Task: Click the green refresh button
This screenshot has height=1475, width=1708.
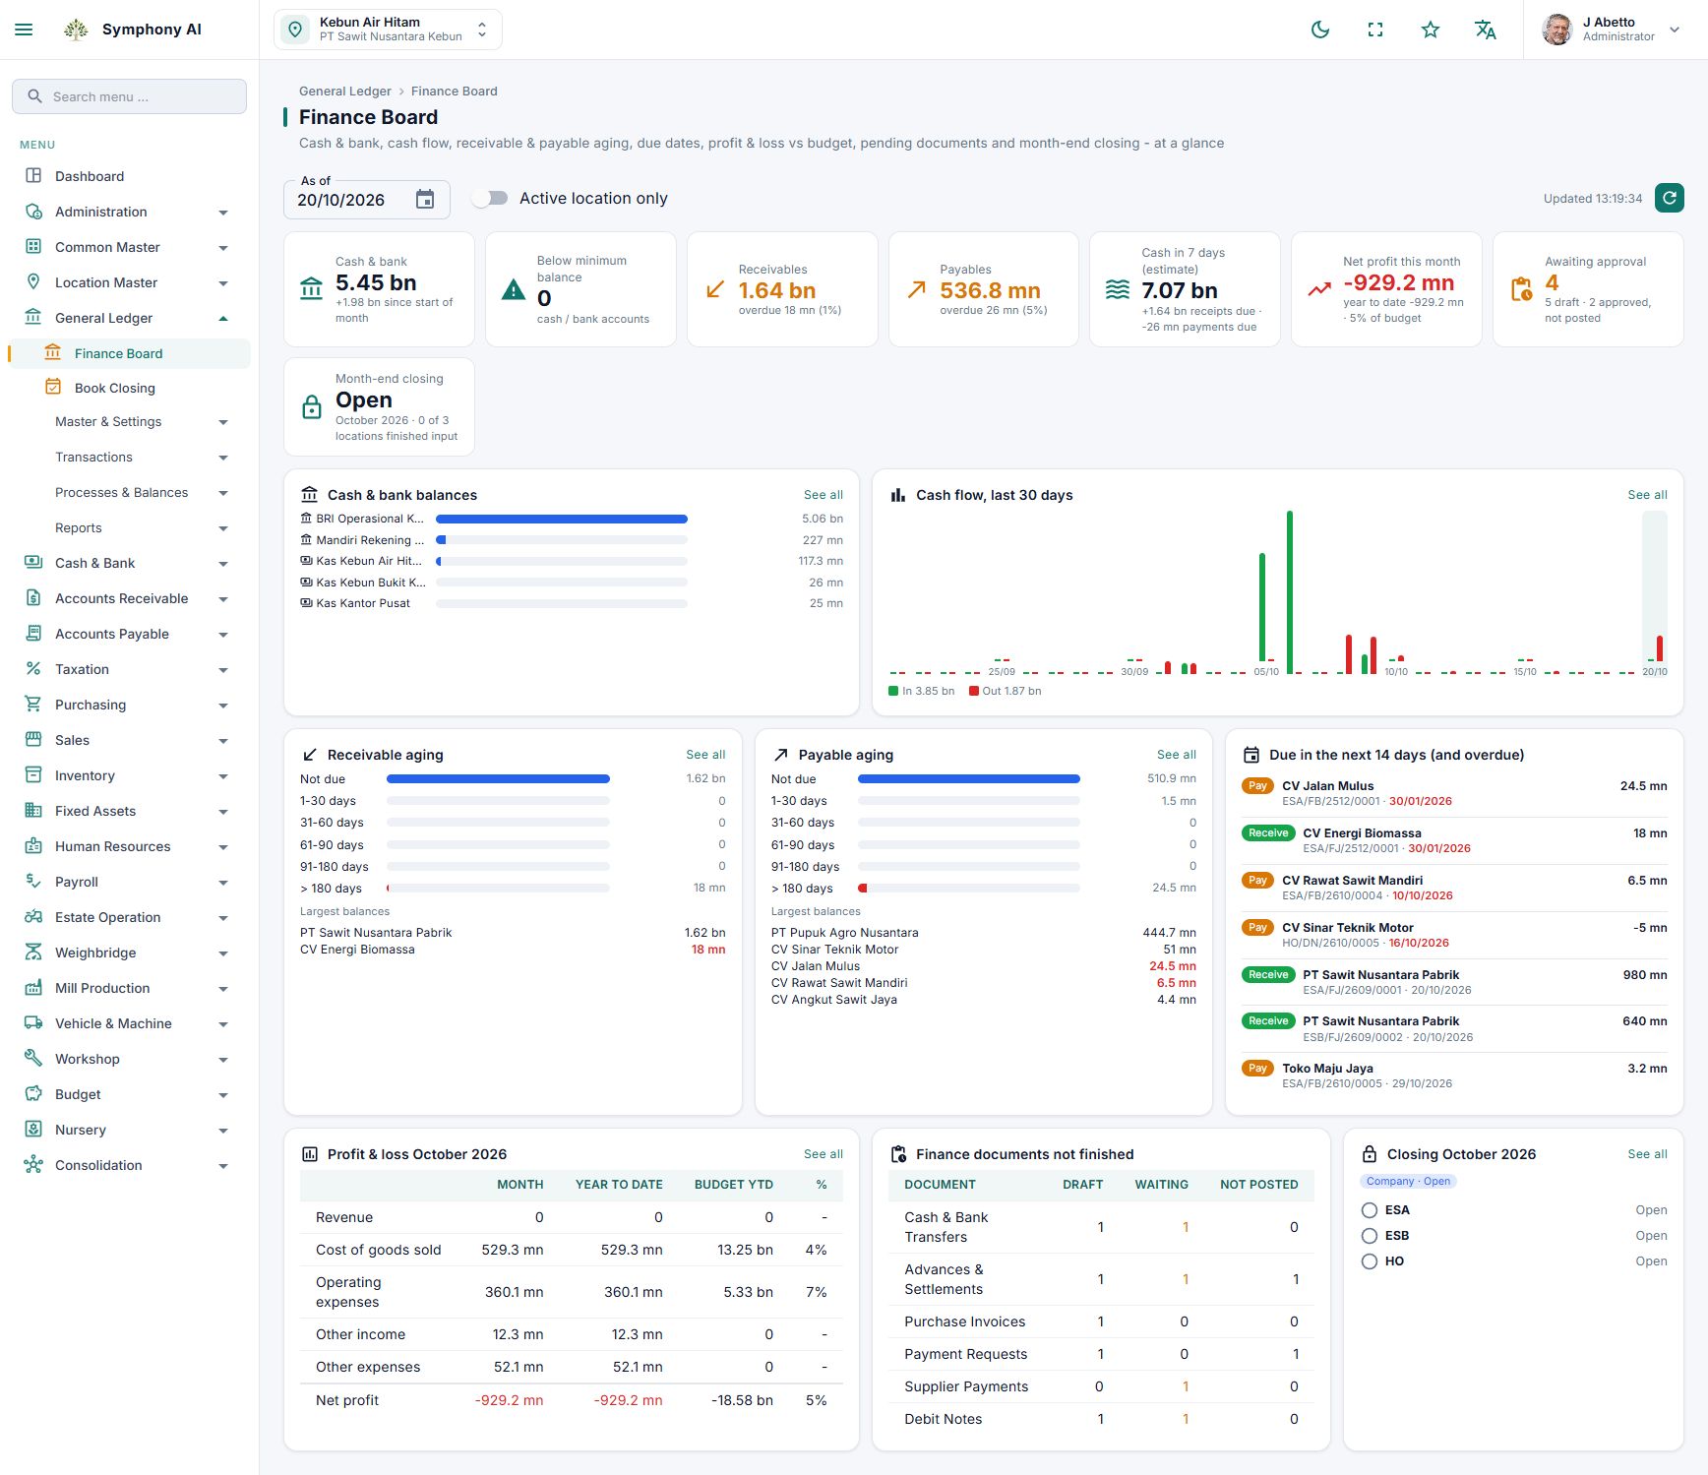Action: click(1670, 198)
